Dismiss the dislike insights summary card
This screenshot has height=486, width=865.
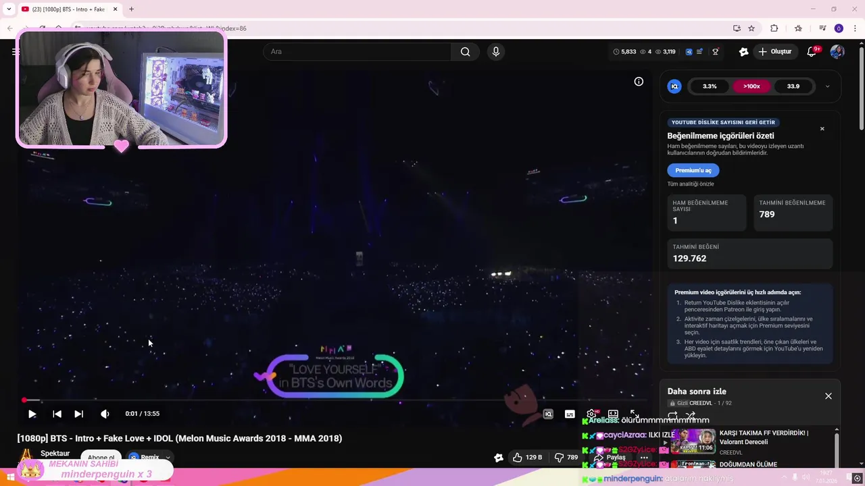point(822,129)
